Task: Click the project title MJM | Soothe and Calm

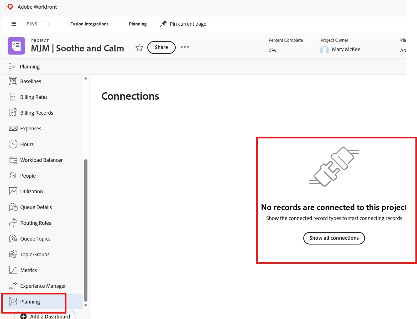Action: click(77, 49)
